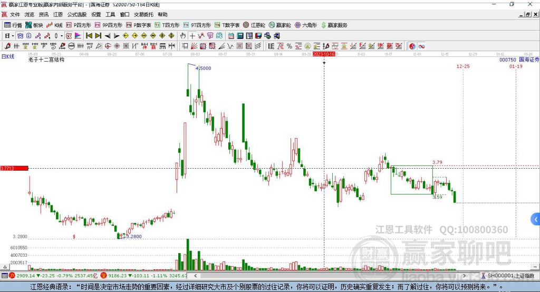Open the T数字表 number table
540x292 pixels.
[227, 25]
